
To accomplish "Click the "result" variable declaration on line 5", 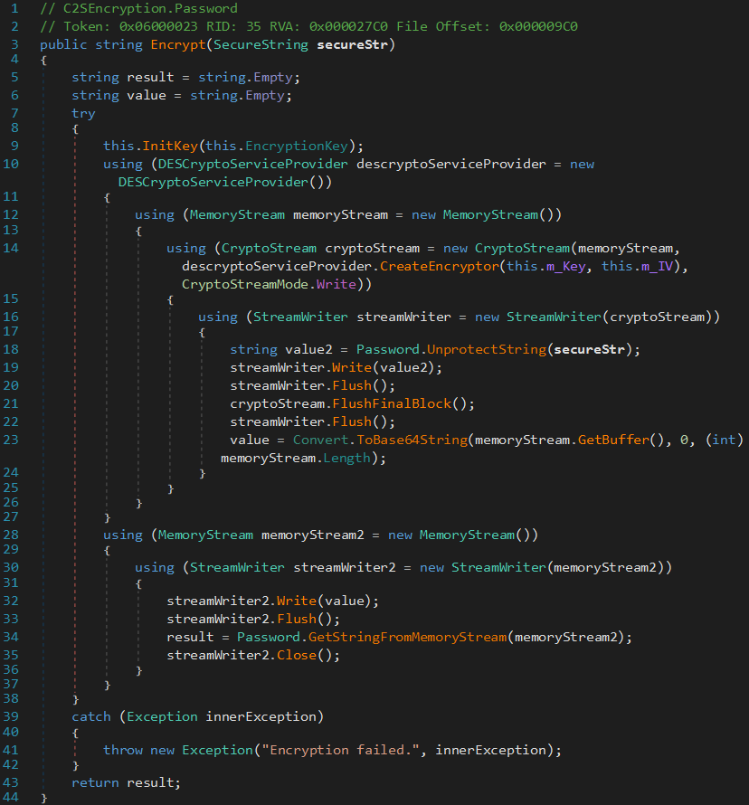I will click(150, 77).
